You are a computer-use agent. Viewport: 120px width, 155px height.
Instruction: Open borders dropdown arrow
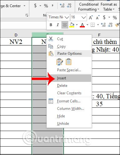coord(98,25)
